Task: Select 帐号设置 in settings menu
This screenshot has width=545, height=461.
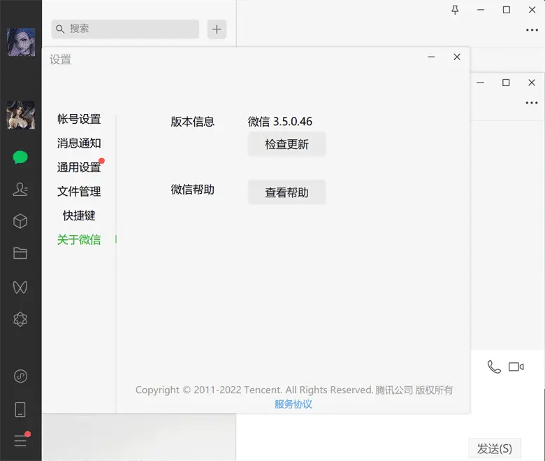Action: [79, 119]
